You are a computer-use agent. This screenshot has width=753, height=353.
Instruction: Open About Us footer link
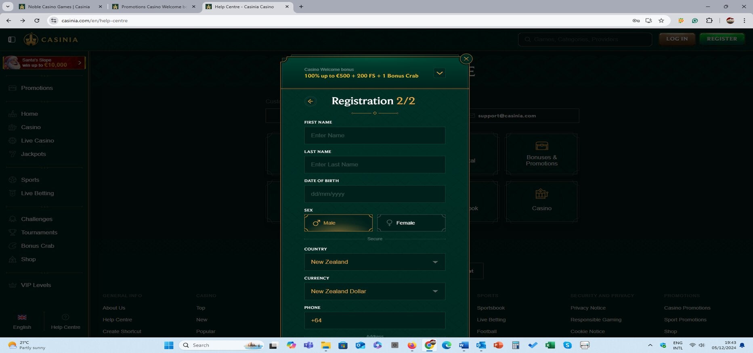coord(114,308)
